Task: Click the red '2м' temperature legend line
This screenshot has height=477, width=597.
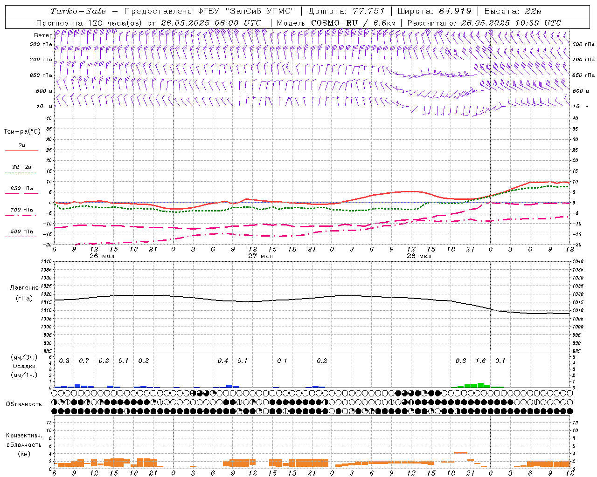Action: point(21,150)
